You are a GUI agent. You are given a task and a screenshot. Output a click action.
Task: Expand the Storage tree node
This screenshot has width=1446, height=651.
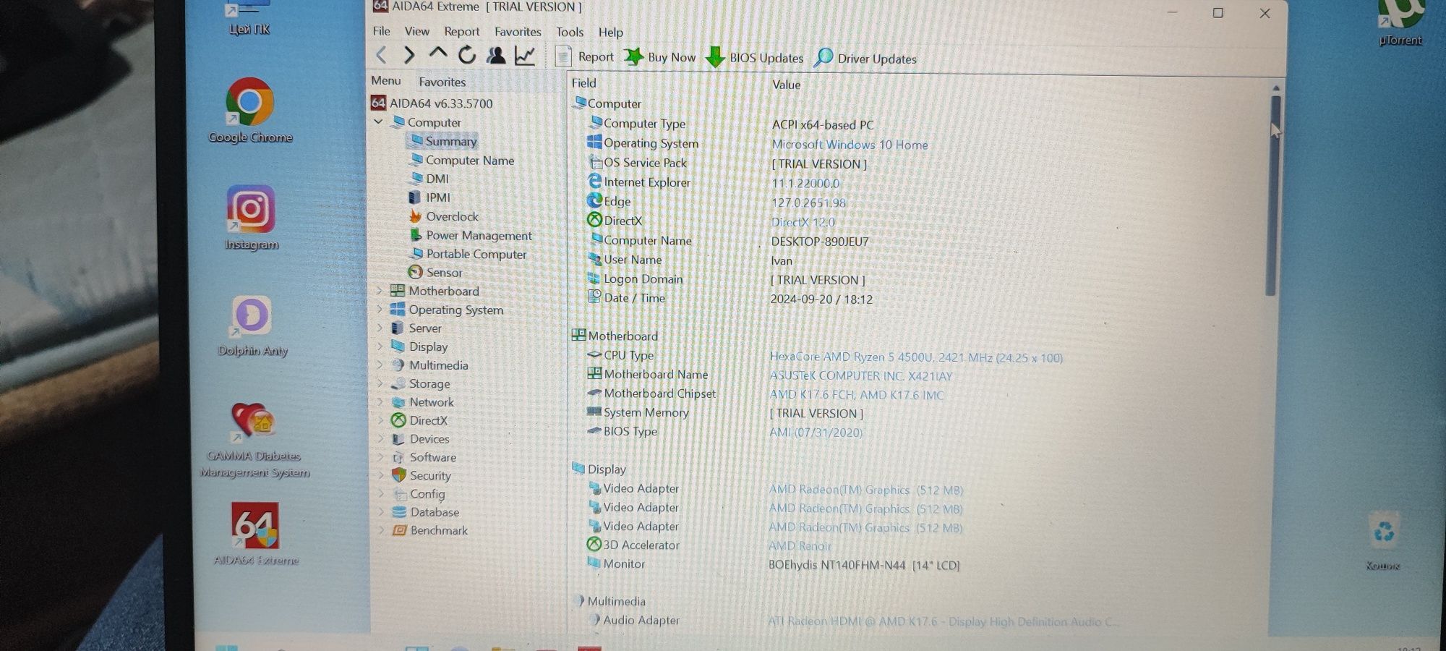(x=380, y=383)
